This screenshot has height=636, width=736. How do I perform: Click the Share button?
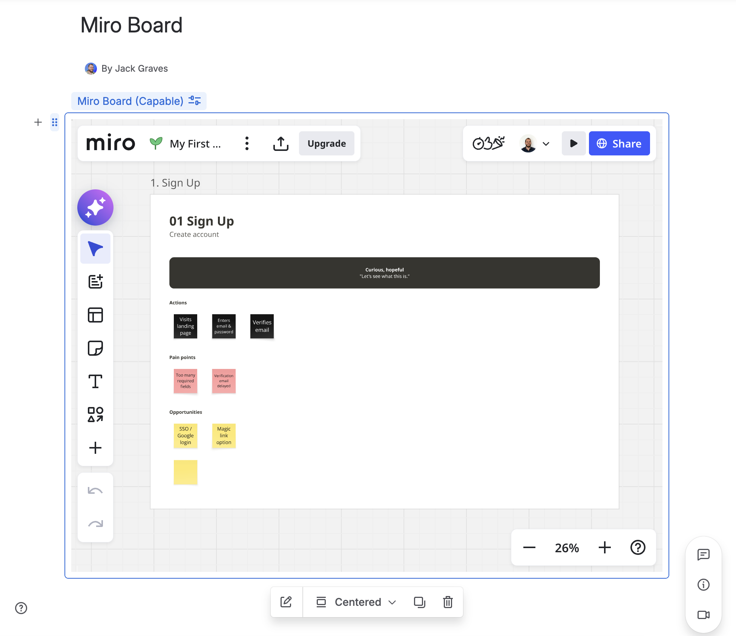pos(619,143)
